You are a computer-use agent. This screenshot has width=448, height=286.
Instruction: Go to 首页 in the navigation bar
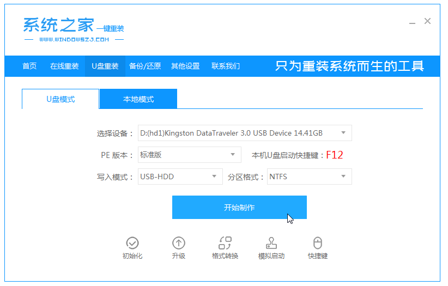pos(29,66)
